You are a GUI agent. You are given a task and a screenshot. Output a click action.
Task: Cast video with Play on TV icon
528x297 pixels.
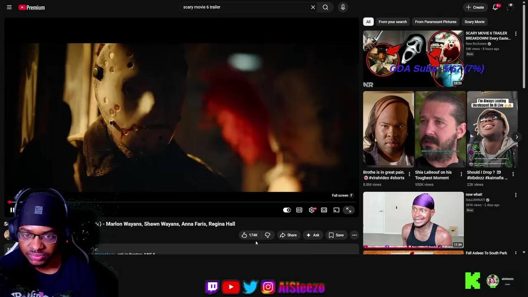337,210
